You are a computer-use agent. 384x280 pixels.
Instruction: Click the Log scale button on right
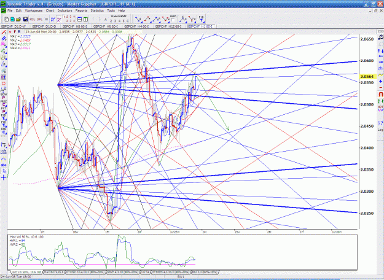(x=380, y=130)
